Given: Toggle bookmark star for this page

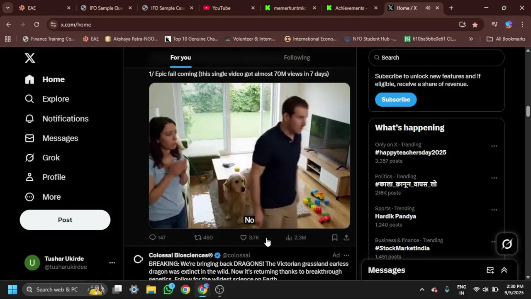Looking at the screenshot, I should 475,25.
